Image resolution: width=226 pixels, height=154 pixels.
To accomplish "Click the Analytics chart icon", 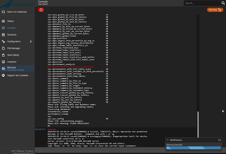I will point(3,62).
